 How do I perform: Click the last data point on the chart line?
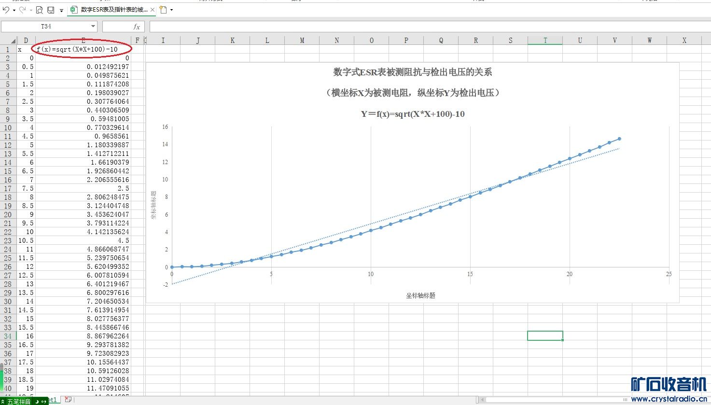[619, 139]
